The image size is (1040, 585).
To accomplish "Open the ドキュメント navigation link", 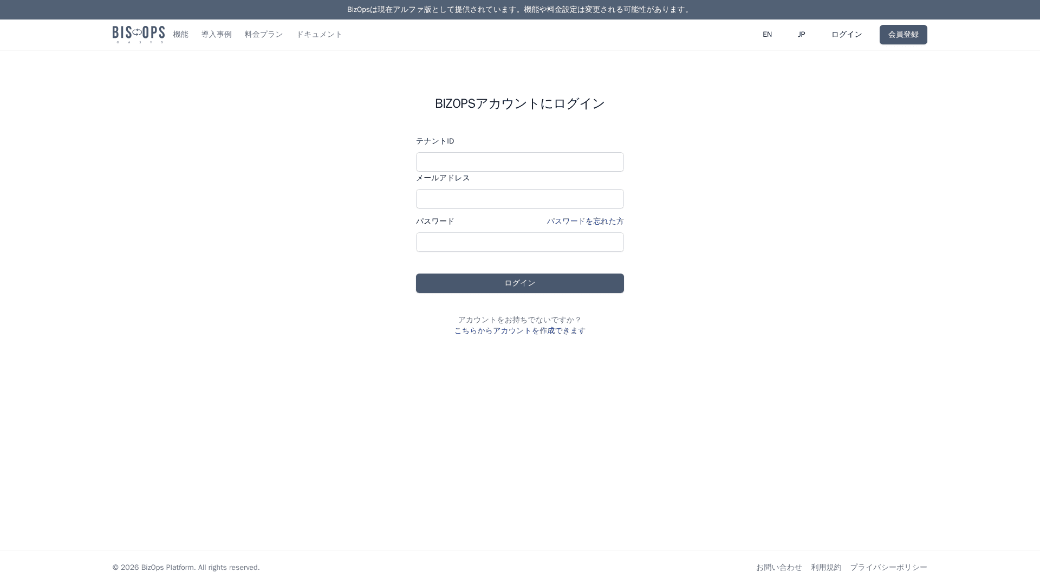I will coord(320,35).
